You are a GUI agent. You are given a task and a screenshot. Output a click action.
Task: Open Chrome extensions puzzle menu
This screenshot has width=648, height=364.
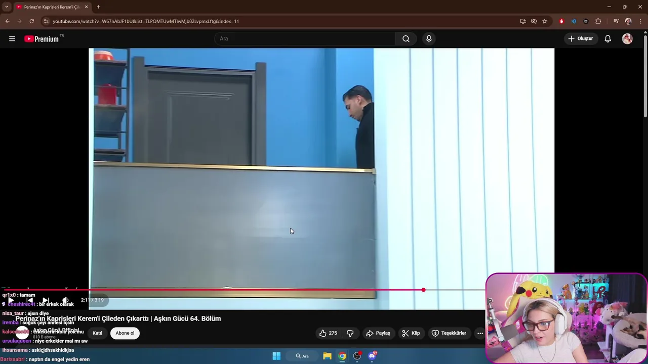tap(598, 21)
